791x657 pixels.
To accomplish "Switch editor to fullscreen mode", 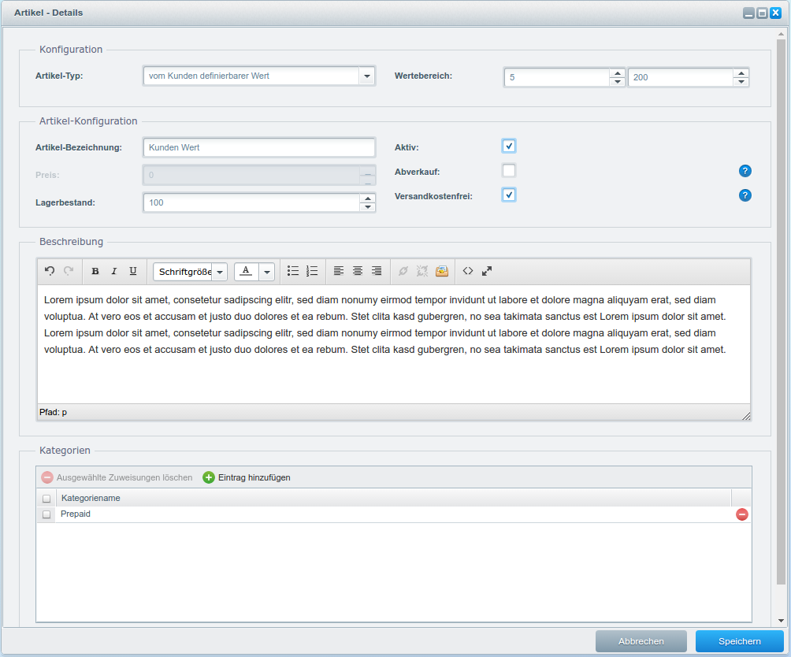I will click(x=487, y=271).
